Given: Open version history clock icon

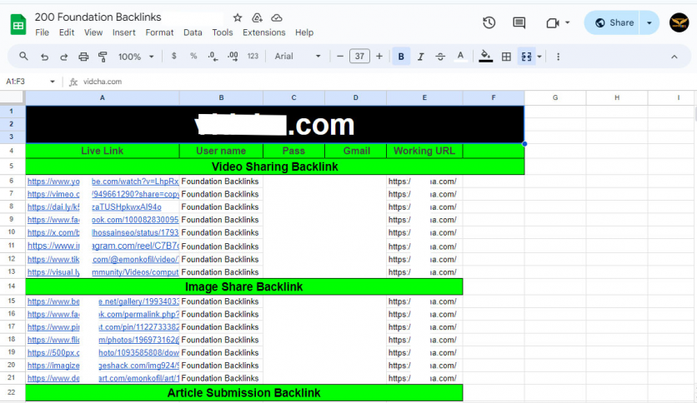Looking at the screenshot, I should [489, 22].
